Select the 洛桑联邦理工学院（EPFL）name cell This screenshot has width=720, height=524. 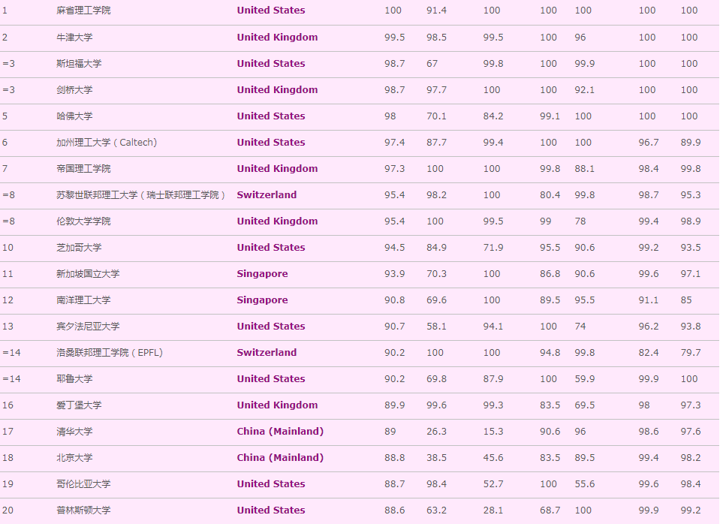click(110, 352)
